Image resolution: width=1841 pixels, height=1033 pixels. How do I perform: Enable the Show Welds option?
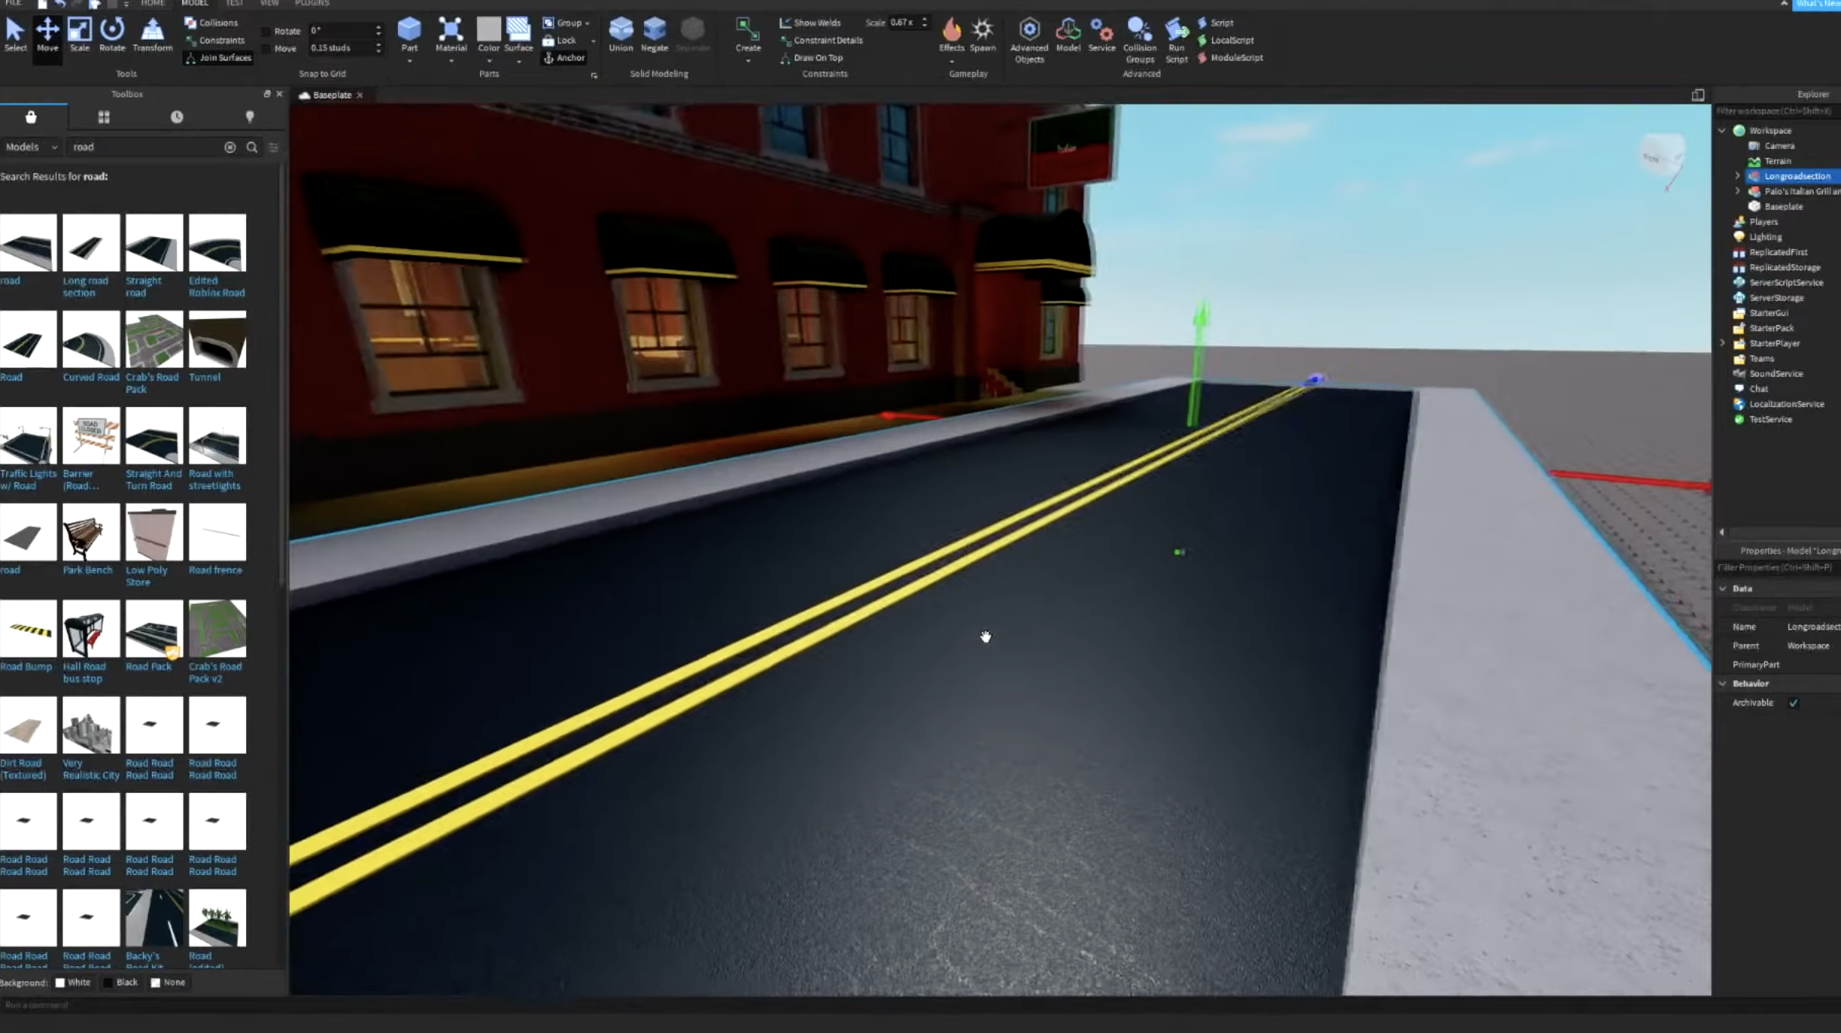[x=811, y=22]
